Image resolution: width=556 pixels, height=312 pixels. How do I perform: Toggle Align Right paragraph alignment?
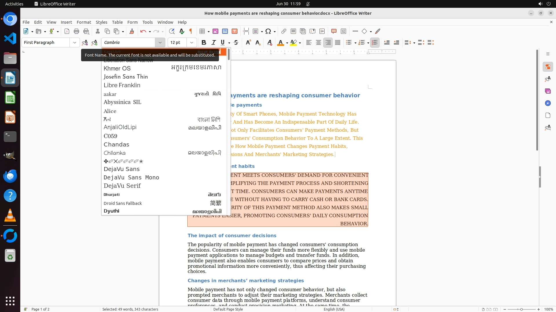[328, 42]
